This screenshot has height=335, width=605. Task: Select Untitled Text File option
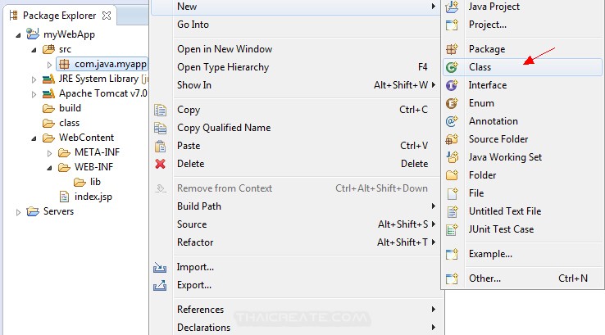tap(504, 211)
